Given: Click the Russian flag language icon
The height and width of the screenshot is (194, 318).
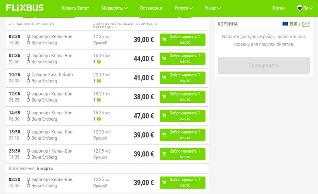Looking at the screenshot, I should [299, 8].
